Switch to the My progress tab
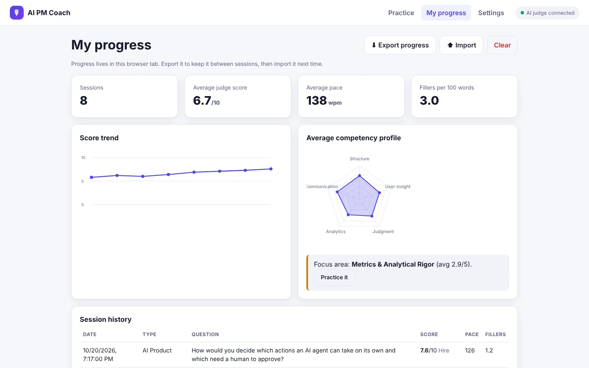 pyautogui.click(x=446, y=13)
